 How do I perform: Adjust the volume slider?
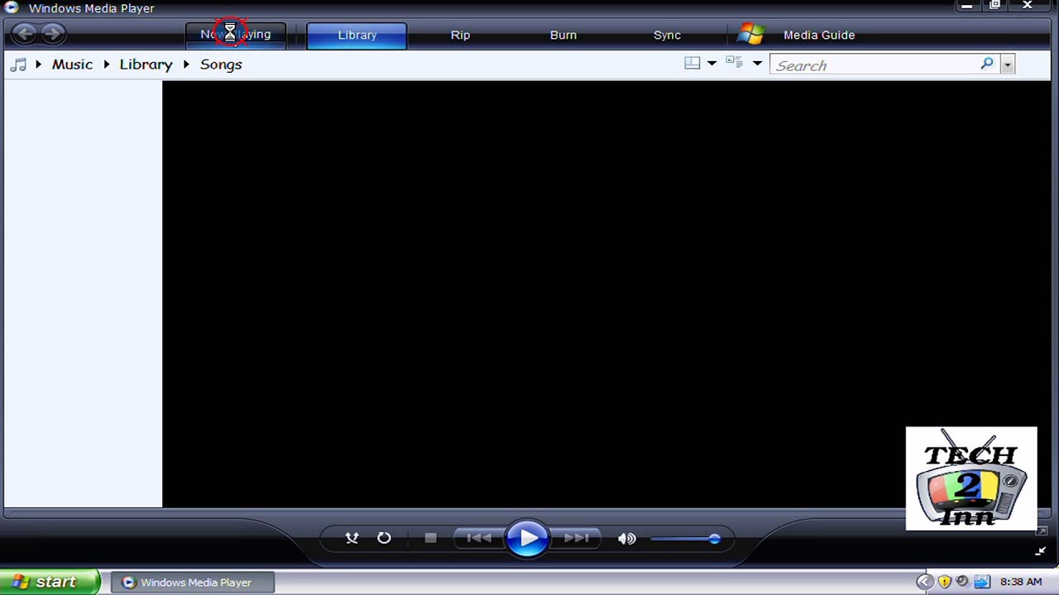point(685,539)
